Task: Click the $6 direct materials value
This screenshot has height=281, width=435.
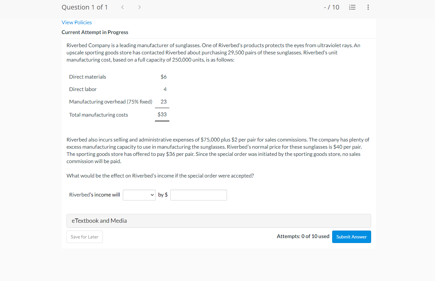Action: click(x=163, y=77)
